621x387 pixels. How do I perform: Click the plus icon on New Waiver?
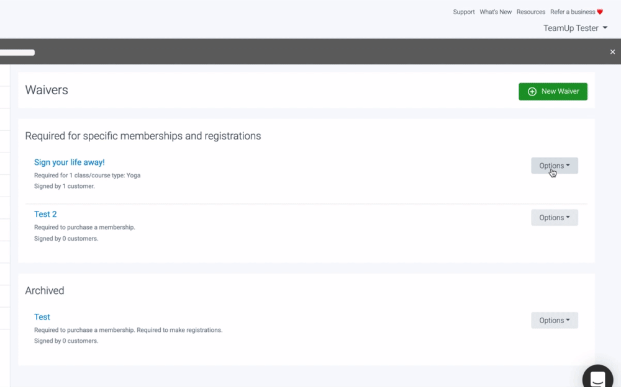[532, 91]
